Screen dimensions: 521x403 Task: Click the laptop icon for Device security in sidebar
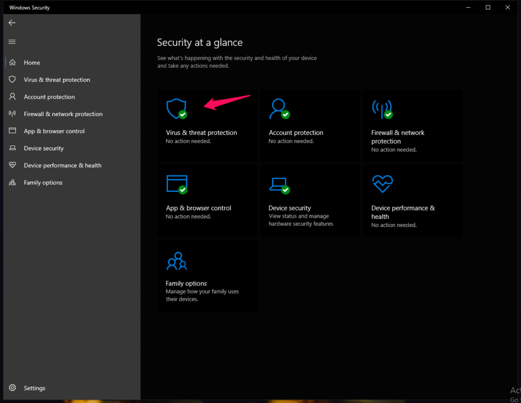click(12, 148)
